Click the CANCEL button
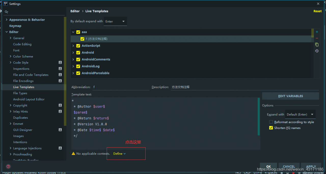Screen dimensions: 326x174 click(289, 167)
